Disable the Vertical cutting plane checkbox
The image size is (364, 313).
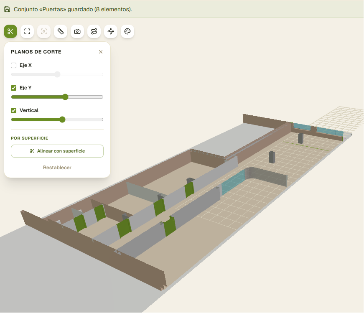coord(14,110)
